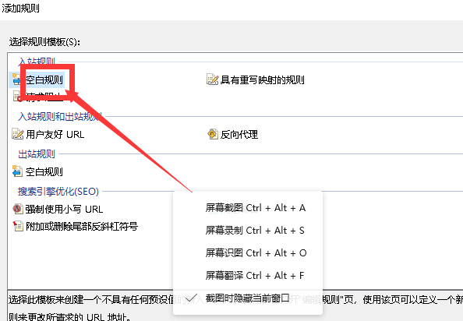Click the 附加或删除尾部反斜杠符号 icon
Viewport: 463px width, 321px height.
(18, 226)
